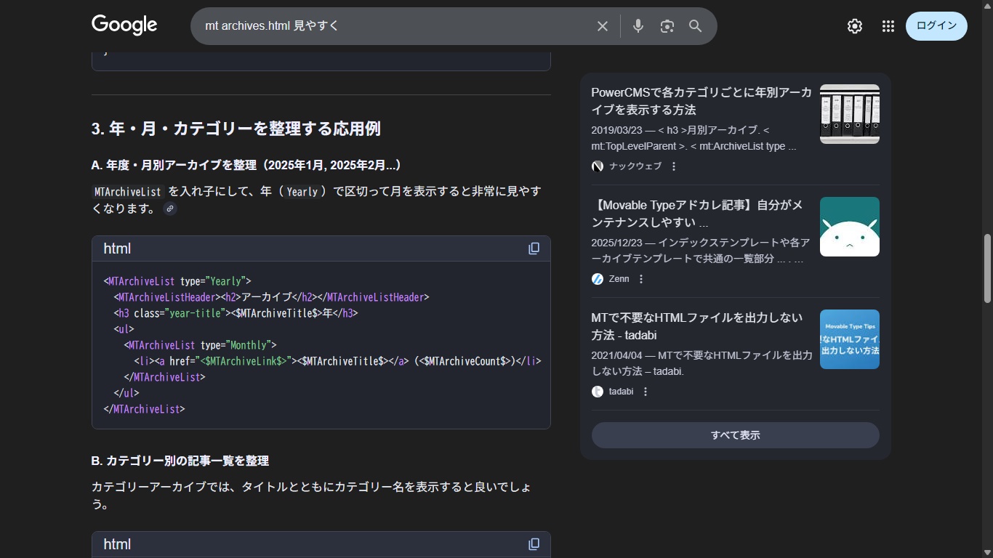Open MTで不要なHTMLファイル article link
The image size is (993, 558).
pyautogui.click(x=696, y=326)
